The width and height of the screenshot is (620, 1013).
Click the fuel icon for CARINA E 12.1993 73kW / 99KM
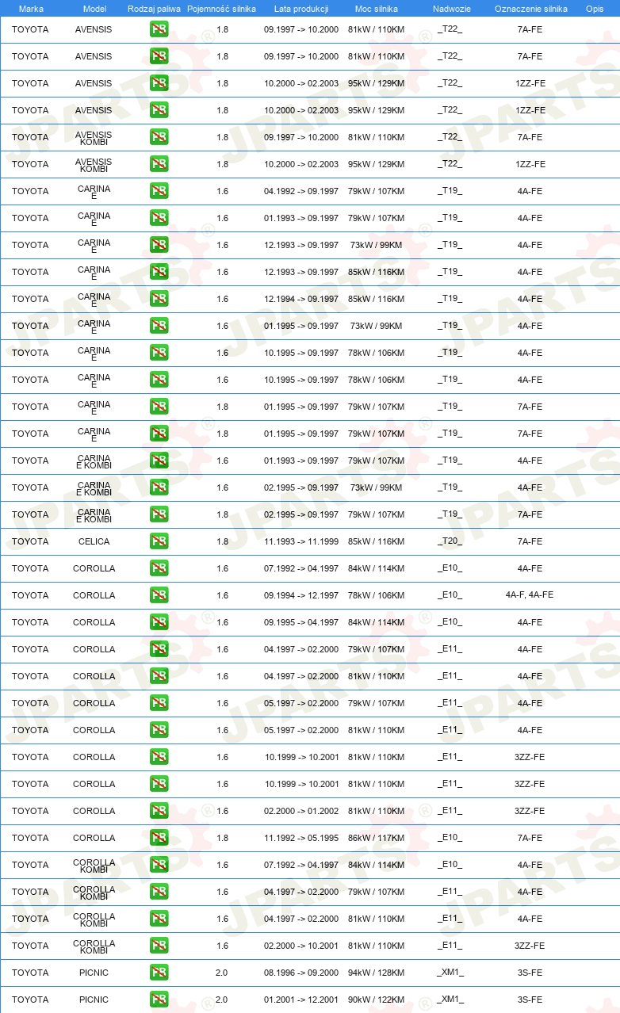(x=159, y=245)
